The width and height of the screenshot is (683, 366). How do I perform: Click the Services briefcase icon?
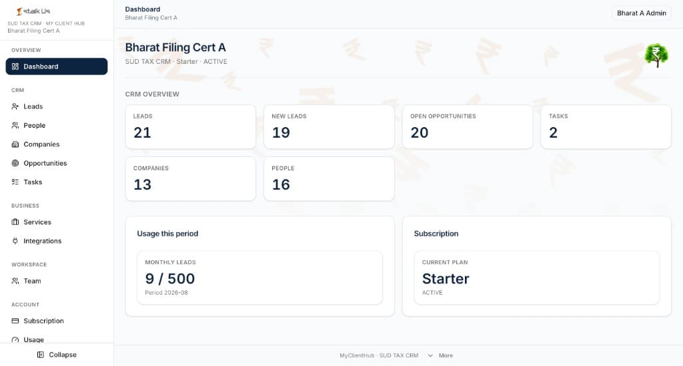15,222
